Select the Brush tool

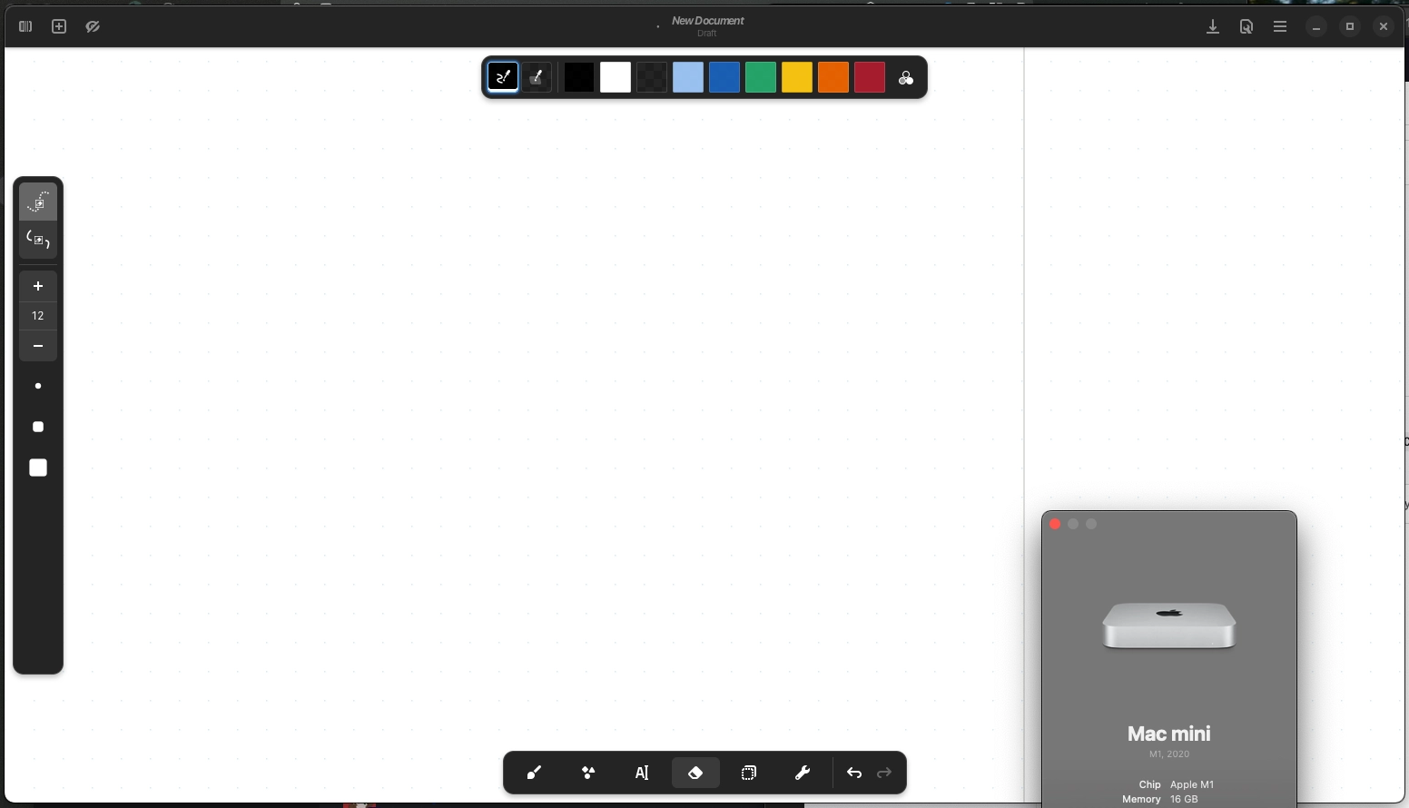(534, 773)
